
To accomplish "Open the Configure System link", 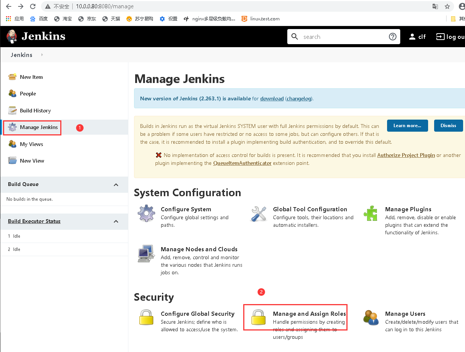I will coord(186,209).
